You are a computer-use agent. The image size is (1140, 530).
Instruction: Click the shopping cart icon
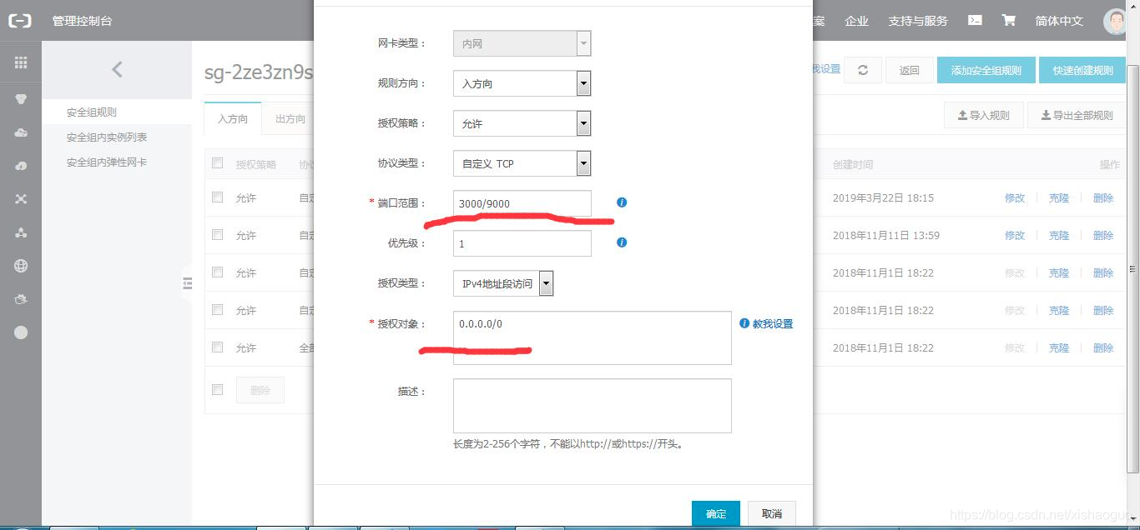pos(1008,20)
